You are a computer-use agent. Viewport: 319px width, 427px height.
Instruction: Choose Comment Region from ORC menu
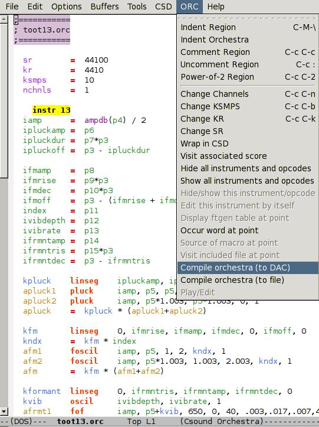click(x=248, y=52)
